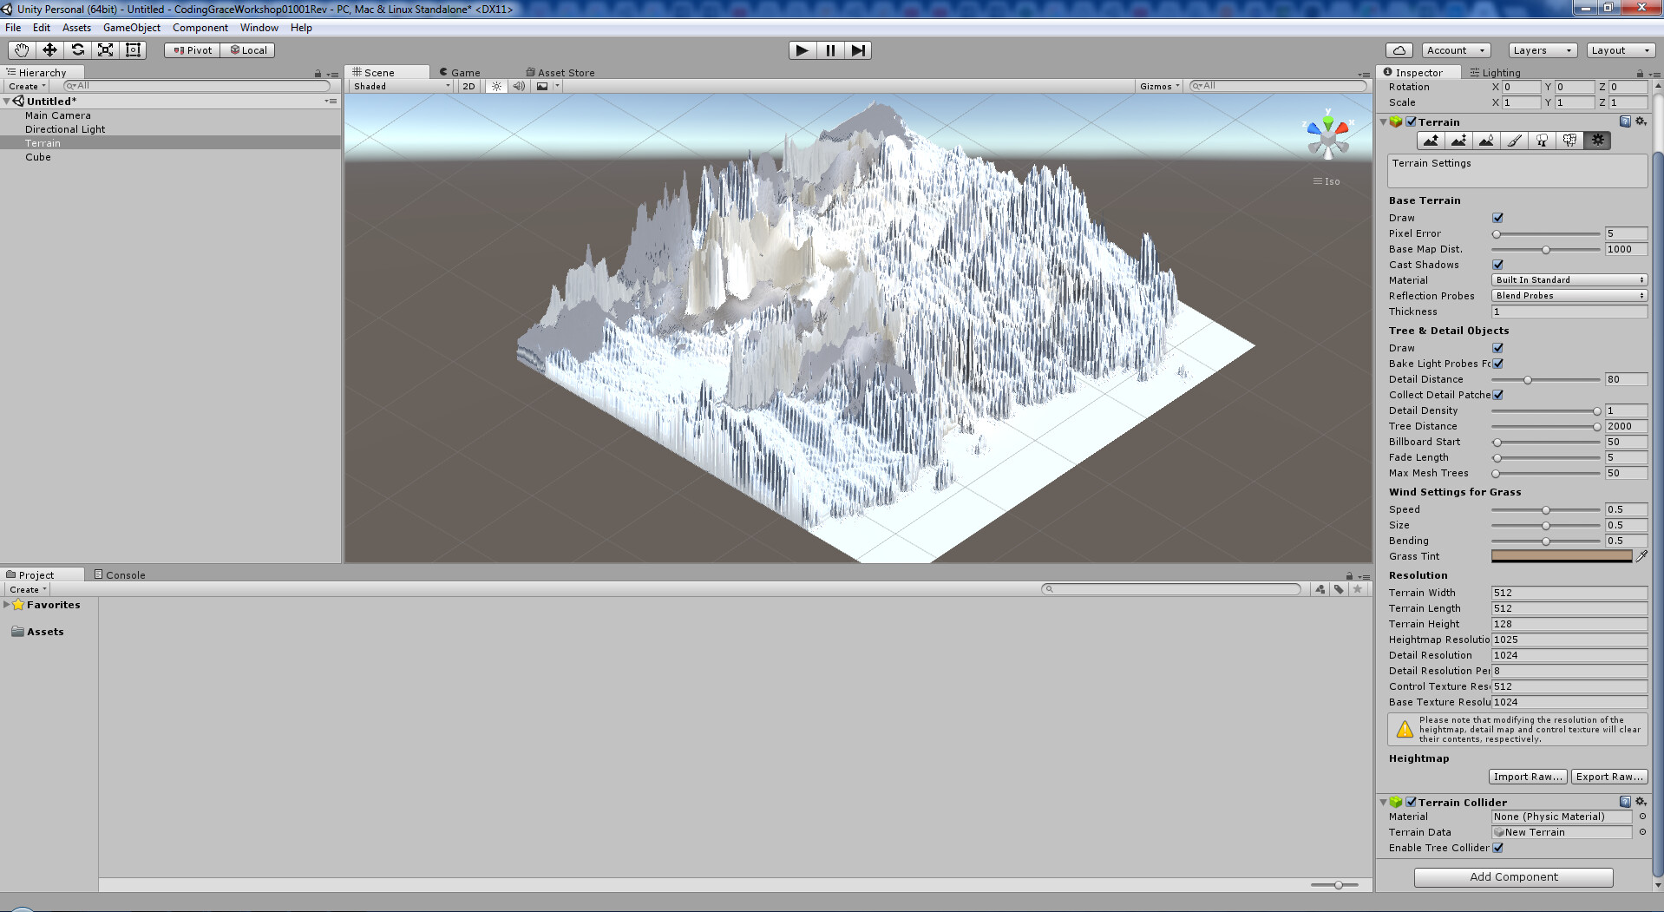This screenshot has width=1664, height=912.
Task: Open the GameObject menu
Action: 132,27
